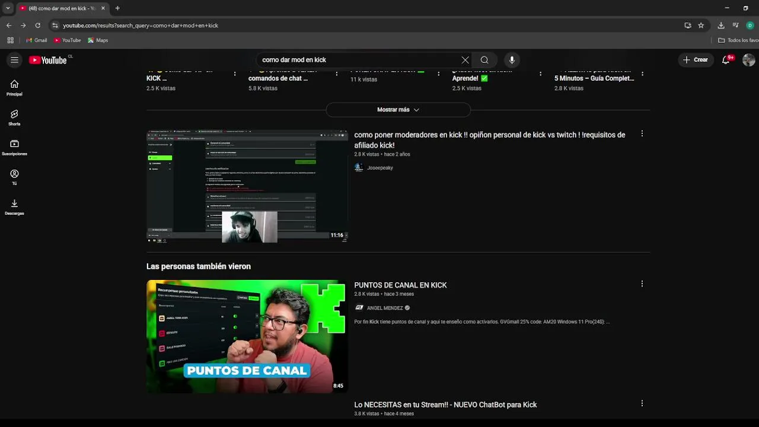
Task: Open Descargas in the sidebar
Action: coord(14,207)
